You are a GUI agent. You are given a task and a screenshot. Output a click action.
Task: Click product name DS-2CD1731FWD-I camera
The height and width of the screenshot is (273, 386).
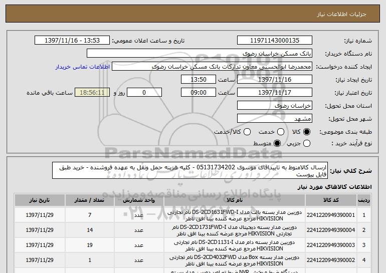click(235, 230)
